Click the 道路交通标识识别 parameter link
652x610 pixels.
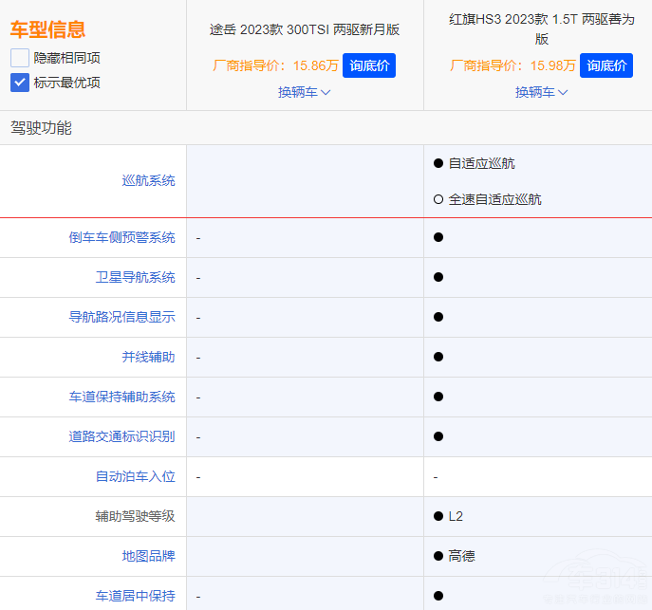click(121, 436)
